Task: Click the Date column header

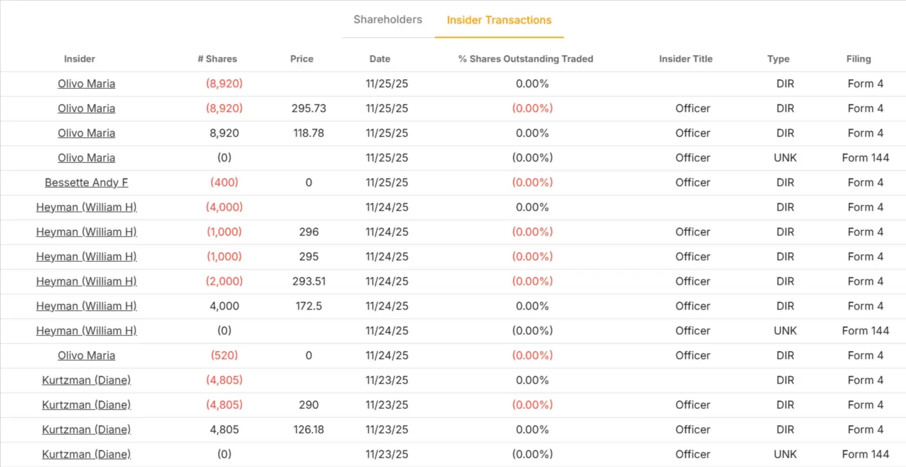Action: click(x=379, y=59)
